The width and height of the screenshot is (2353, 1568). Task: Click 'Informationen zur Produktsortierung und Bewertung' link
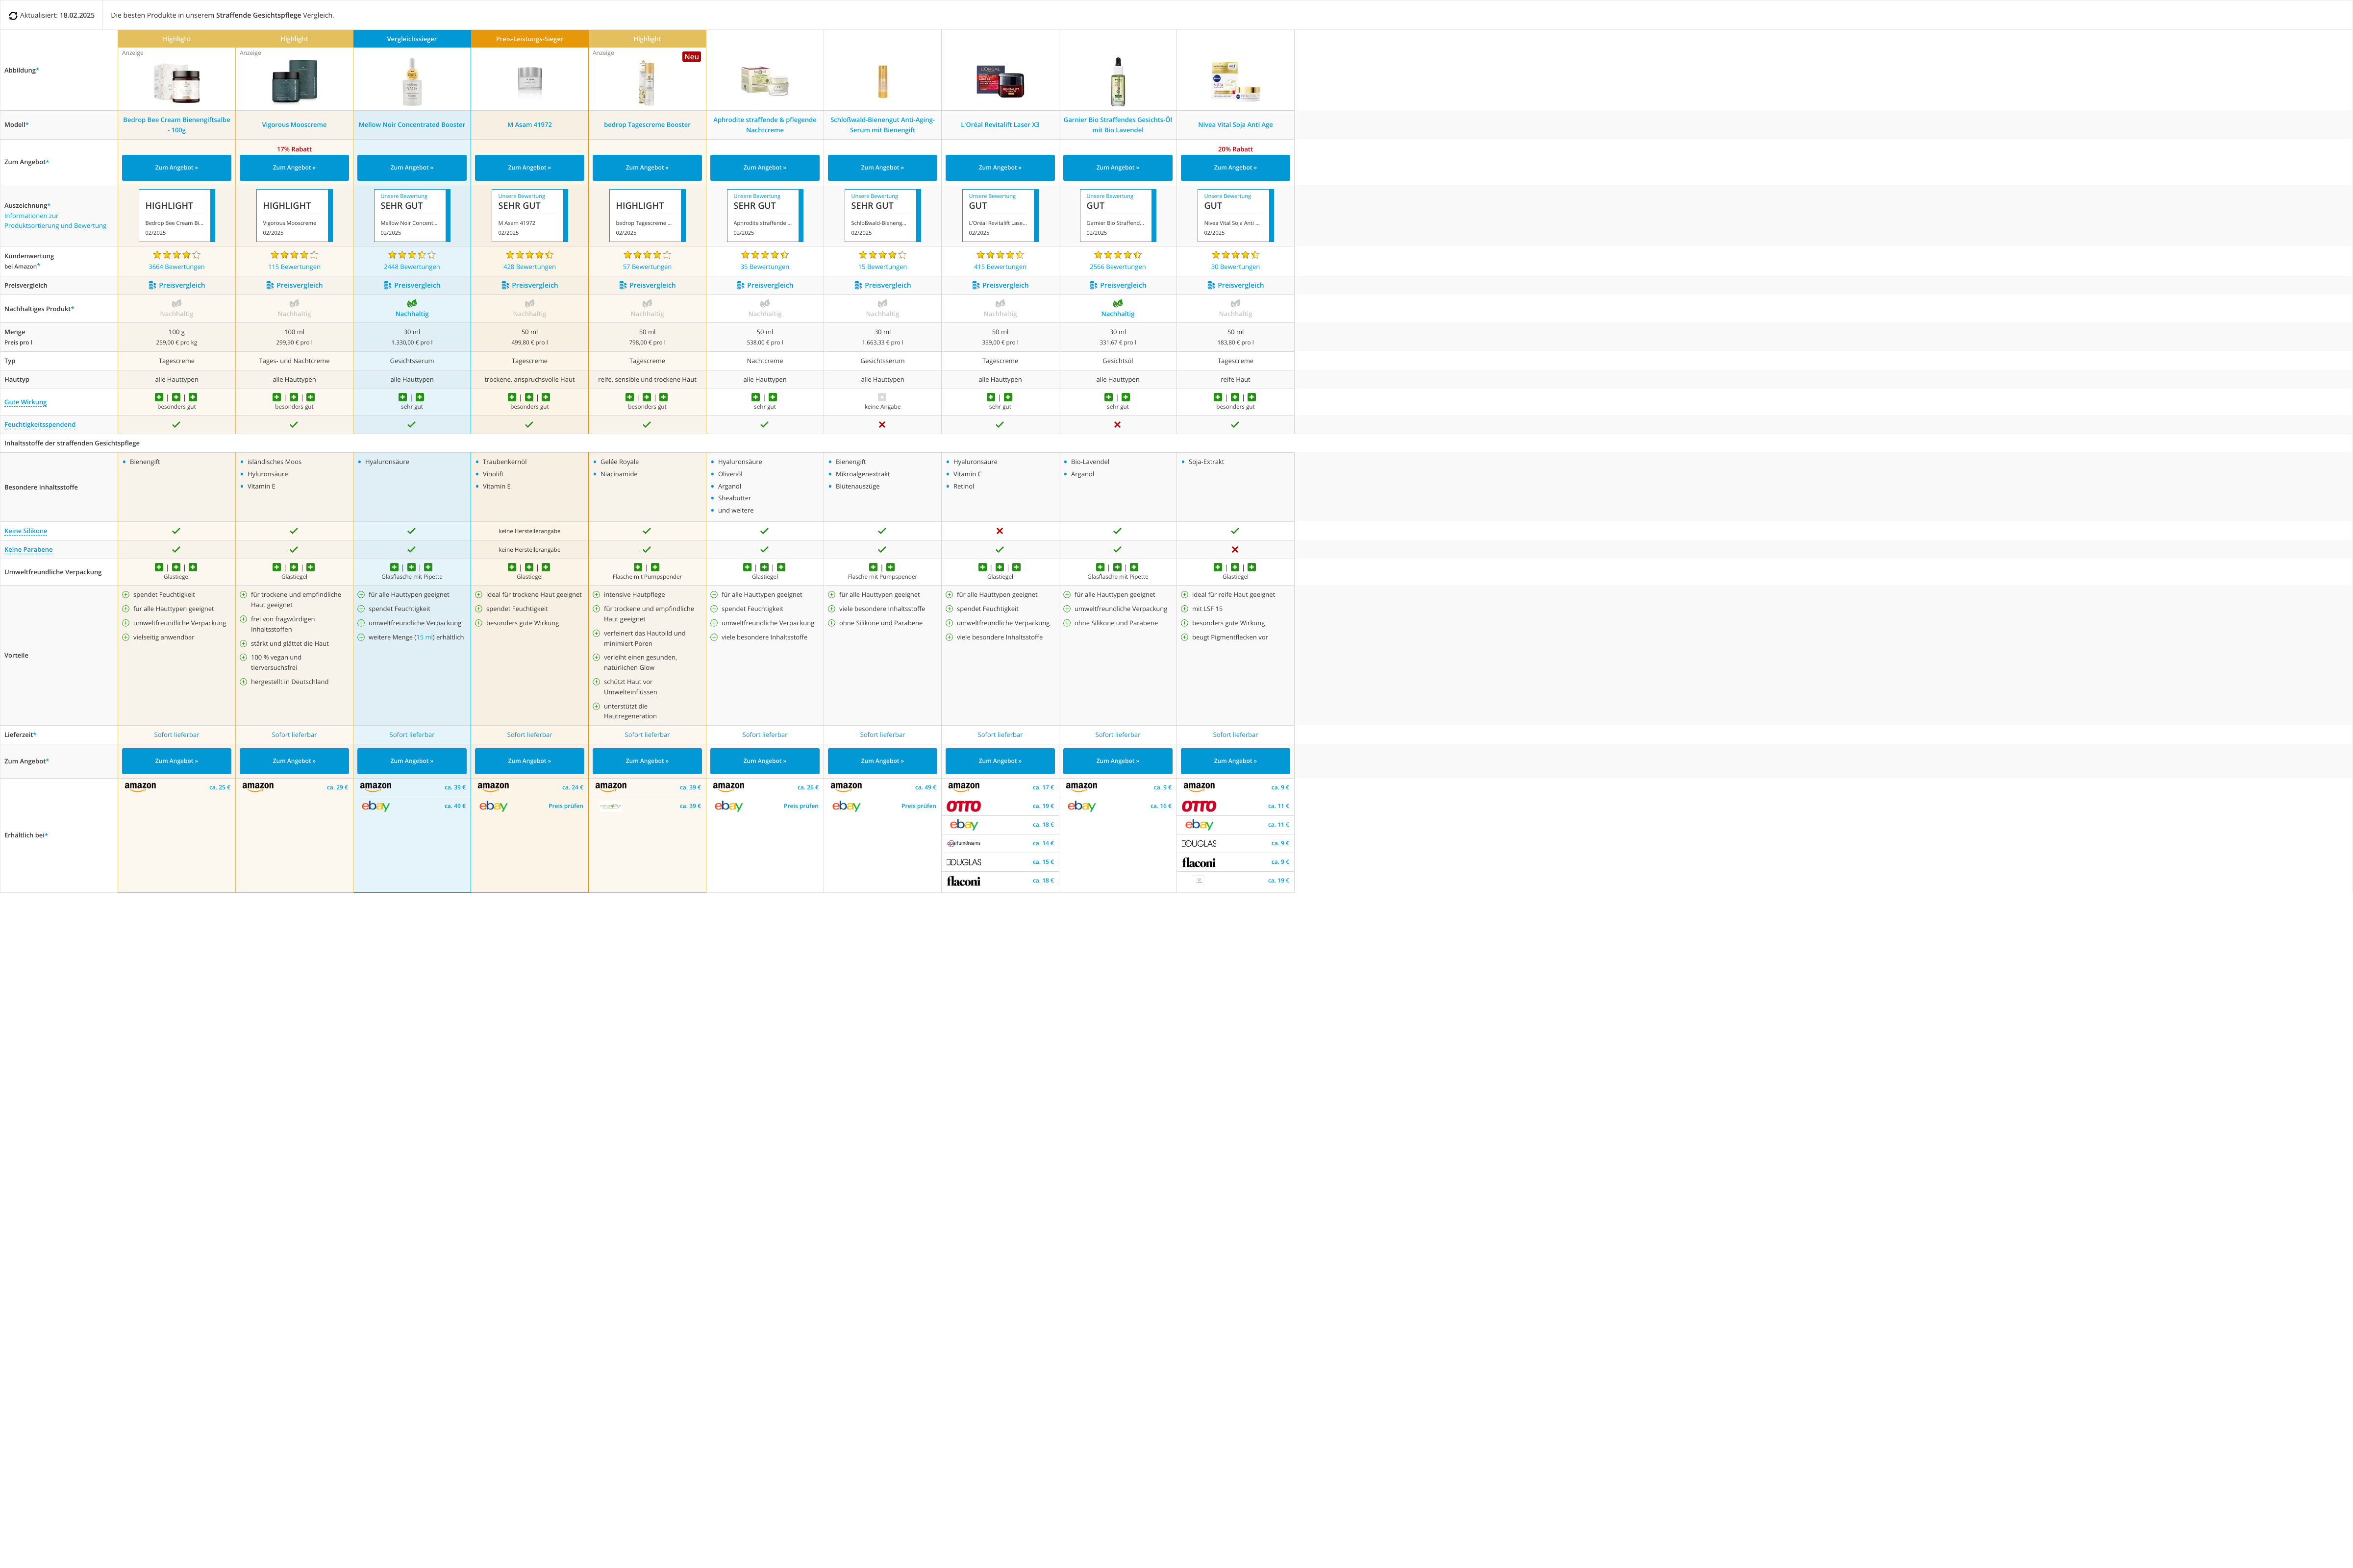point(55,221)
